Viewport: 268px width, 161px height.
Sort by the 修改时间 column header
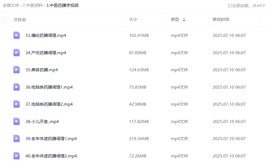(221, 20)
